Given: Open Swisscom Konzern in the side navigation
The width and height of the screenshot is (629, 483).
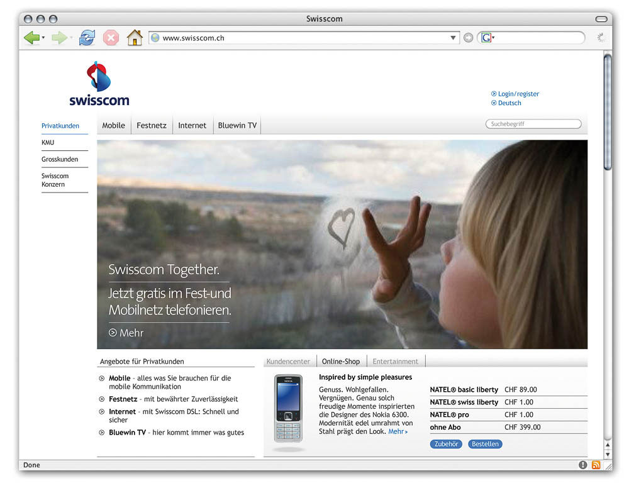Looking at the screenshot, I should click(55, 180).
